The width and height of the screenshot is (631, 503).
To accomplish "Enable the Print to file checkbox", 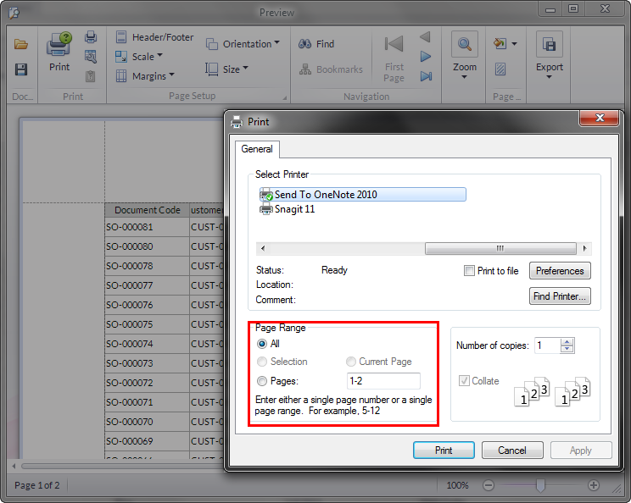I will (x=469, y=271).
